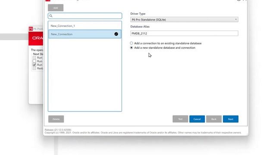Select the New_Connection list entry
This screenshot has height=155, width=276.
[85, 34]
